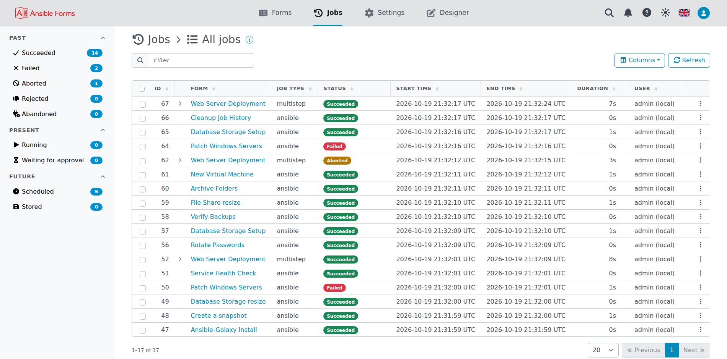Click the Ansible Forms logo

point(45,13)
